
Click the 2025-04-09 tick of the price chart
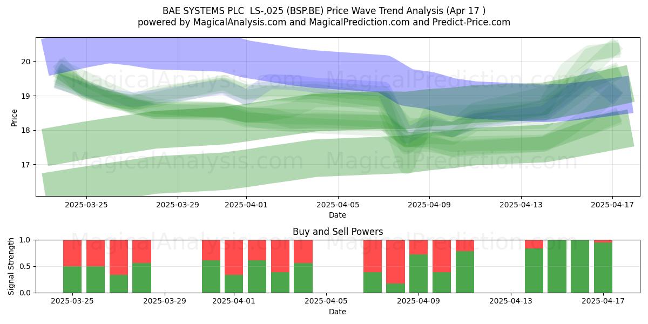[429, 205]
